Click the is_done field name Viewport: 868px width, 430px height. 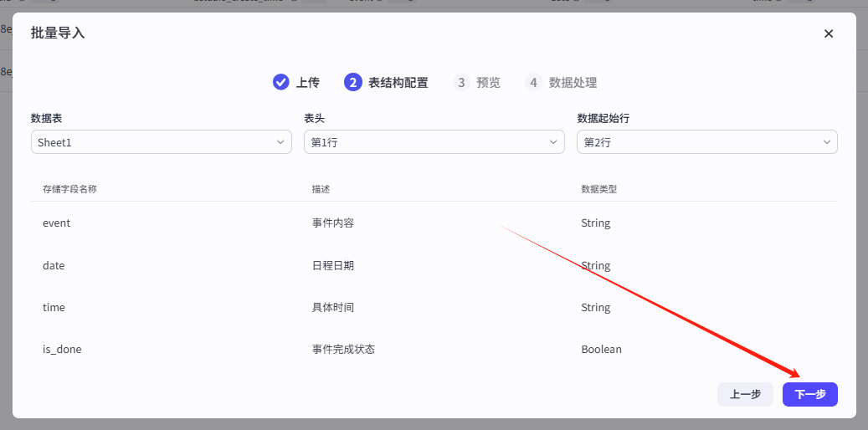pyautogui.click(x=62, y=349)
